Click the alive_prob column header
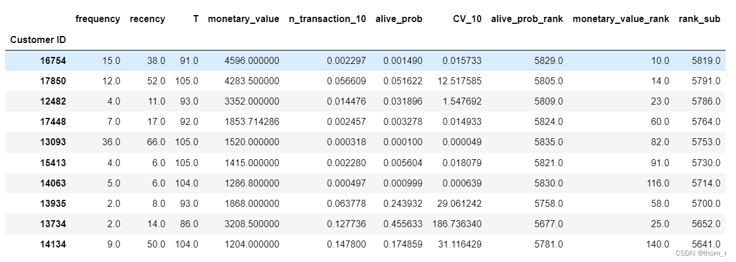 point(399,19)
